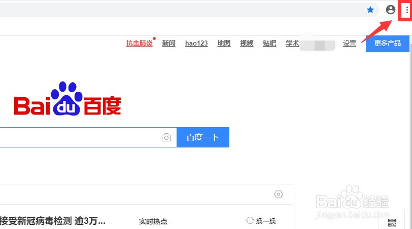Screen dimensions: 412x229
Task: Click the 换一换 refresh icon
Action: [x=250, y=220]
